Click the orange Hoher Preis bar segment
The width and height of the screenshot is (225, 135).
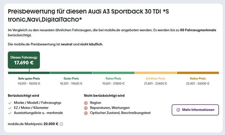pyautogui.click(x=198, y=73)
